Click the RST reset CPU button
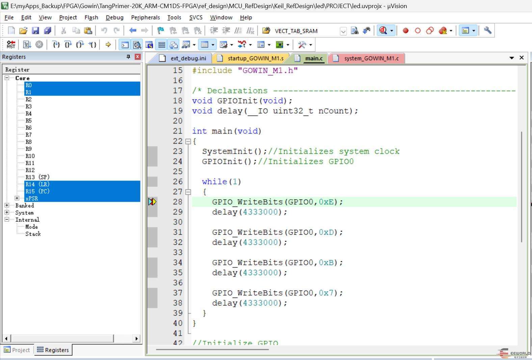This screenshot has height=360, width=532. 11,44
